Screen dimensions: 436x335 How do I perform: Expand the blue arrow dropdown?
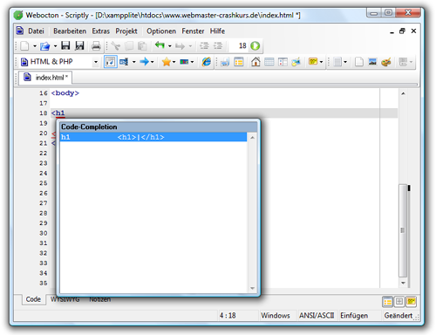tap(152, 62)
